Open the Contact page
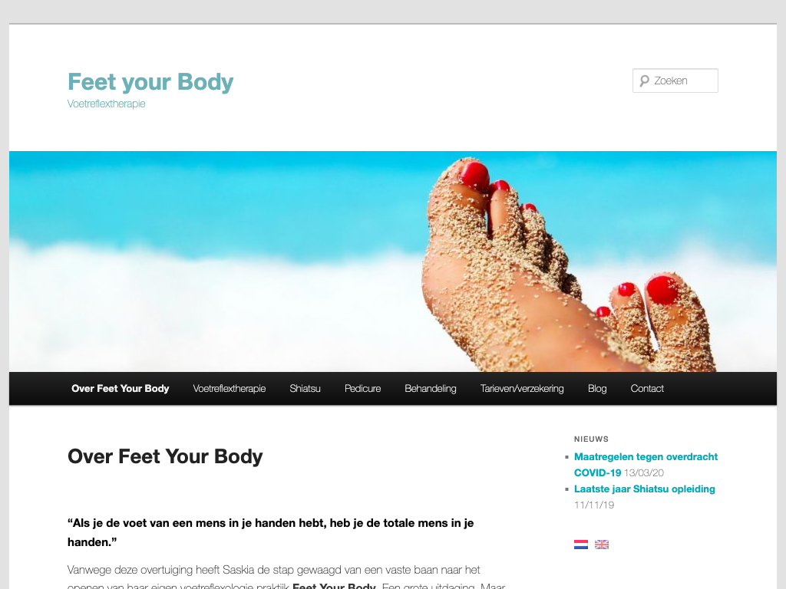Viewport: 786px width, 589px height. tap(647, 389)
